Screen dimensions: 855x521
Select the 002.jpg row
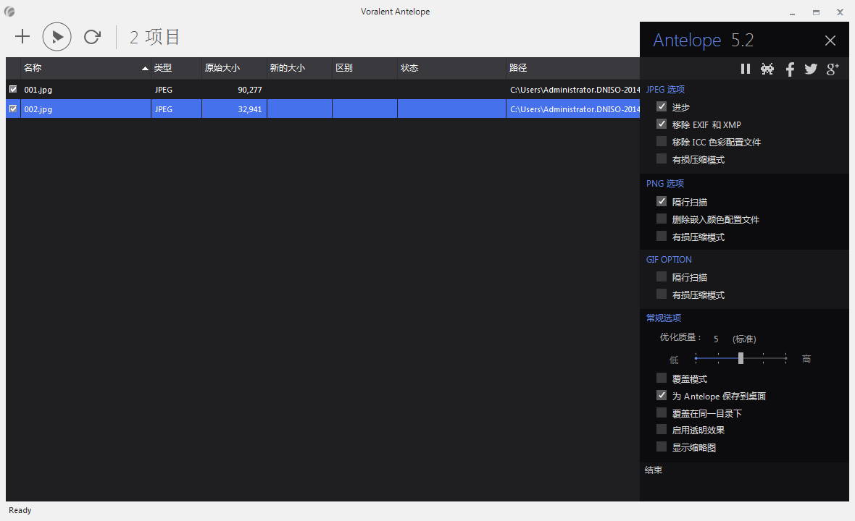click(323, 109)
